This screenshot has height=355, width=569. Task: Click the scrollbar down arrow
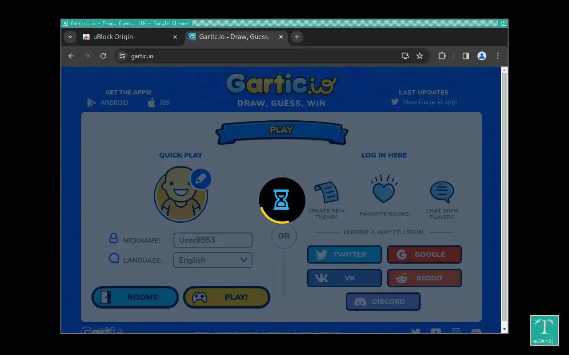(504, 329)
